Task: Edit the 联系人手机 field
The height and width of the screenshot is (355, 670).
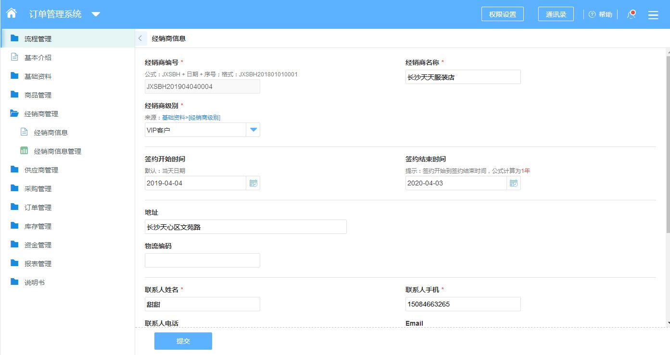Action: pyautogui.click(x=463, y=304)
